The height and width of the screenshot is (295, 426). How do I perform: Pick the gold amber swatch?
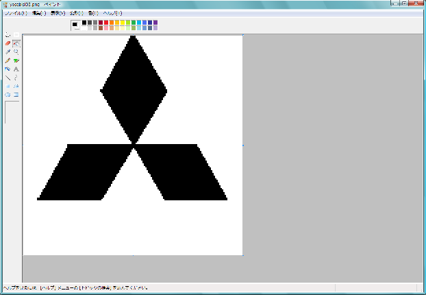pos(117,23)
